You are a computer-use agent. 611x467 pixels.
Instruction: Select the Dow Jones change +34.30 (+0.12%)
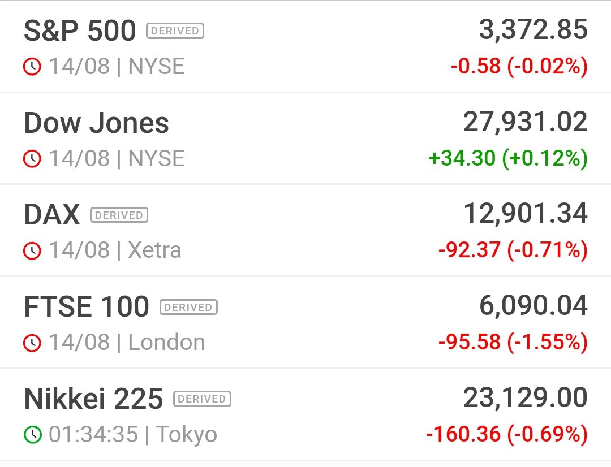coord(507,158)
